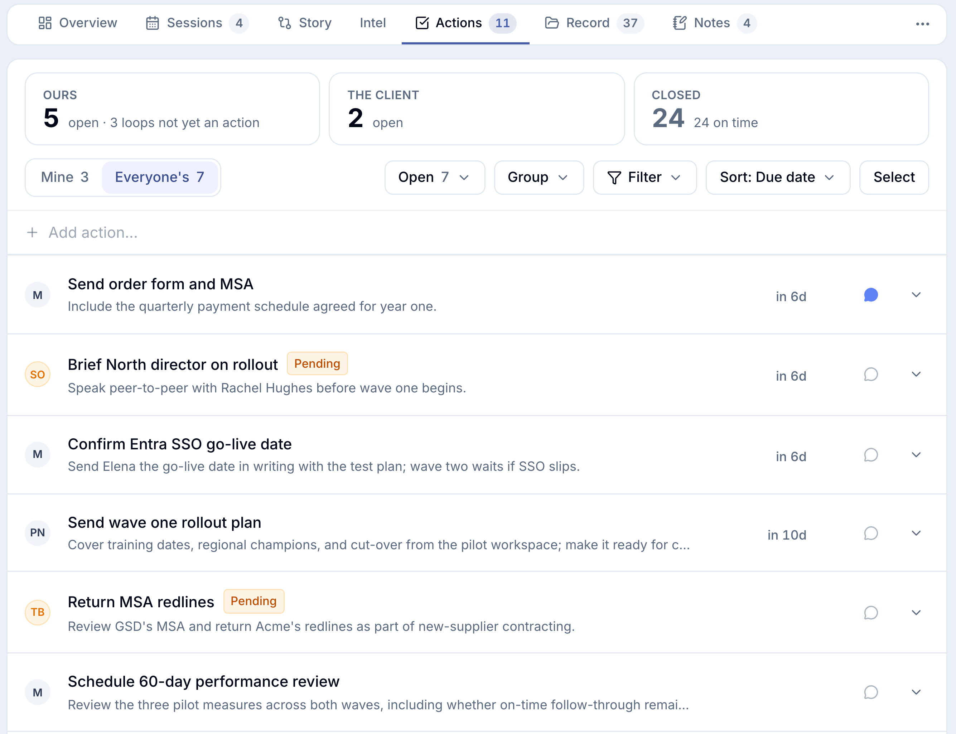Show Everyone's actions
The height and width of the screenshot is (734, 956).
pyautogui.click(x=160, y=177)
